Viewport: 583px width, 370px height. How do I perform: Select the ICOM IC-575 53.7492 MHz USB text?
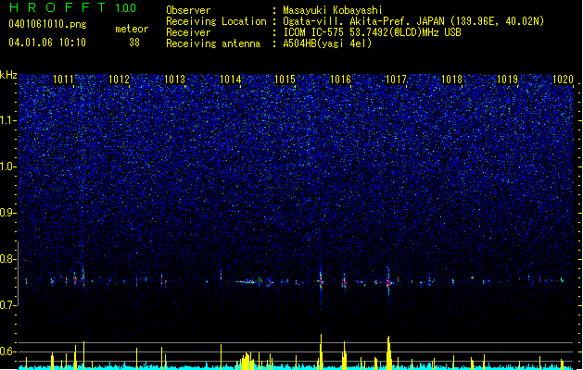[x=372, y=32]
